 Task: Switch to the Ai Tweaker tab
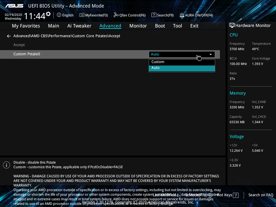(79, 26)
